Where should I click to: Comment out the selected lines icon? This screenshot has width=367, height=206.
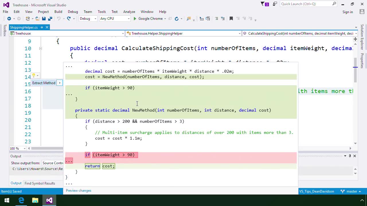click(216, 19)
